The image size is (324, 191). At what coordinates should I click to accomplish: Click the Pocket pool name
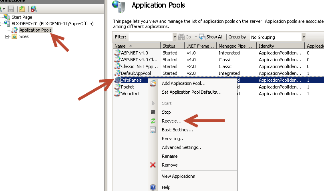[127, 87]
